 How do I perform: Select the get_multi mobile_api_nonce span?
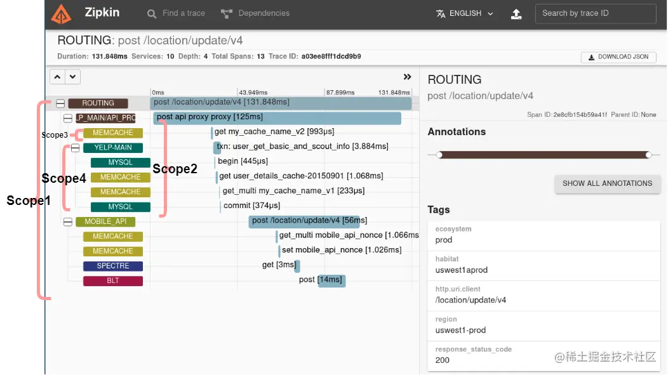click(347, 235)
